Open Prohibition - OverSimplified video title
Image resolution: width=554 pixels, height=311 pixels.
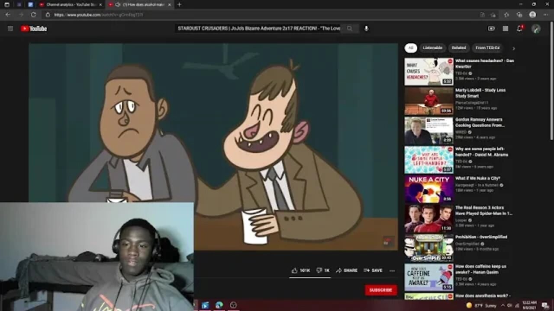481,237
